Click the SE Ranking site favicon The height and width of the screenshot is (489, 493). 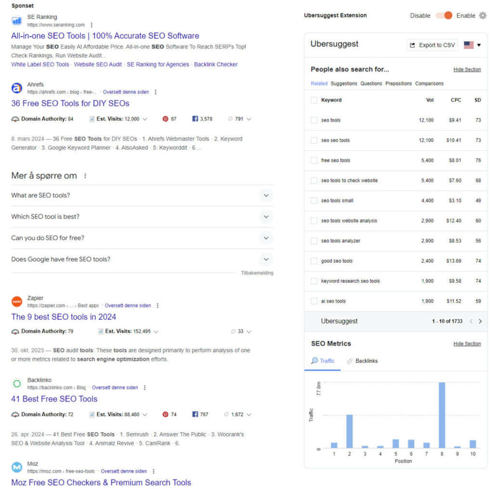(x=17, y=21)
